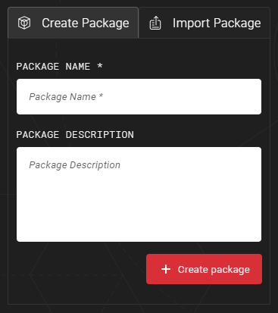Click the 'Create package' button text

click(x=214, y=270)
